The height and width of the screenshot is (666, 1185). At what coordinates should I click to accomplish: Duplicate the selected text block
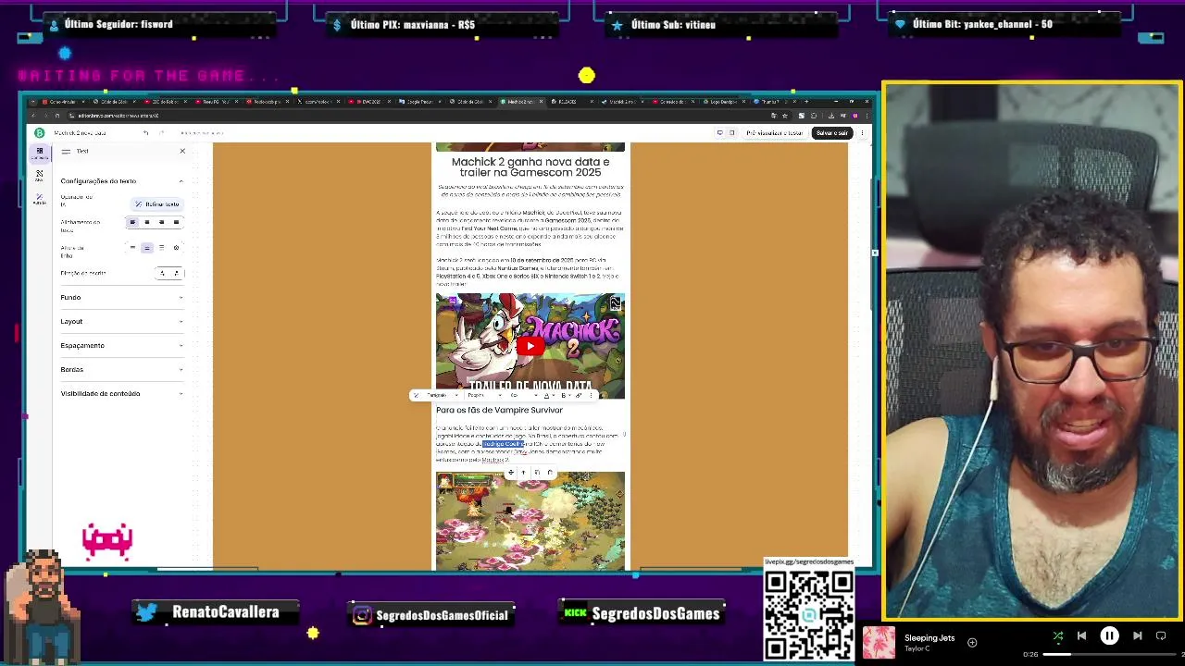(537, 472)
